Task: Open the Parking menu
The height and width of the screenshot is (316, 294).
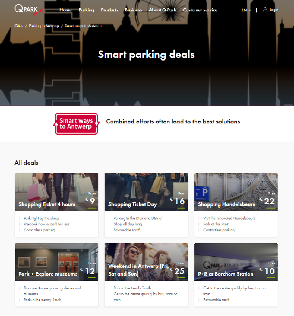Action: 86,10
